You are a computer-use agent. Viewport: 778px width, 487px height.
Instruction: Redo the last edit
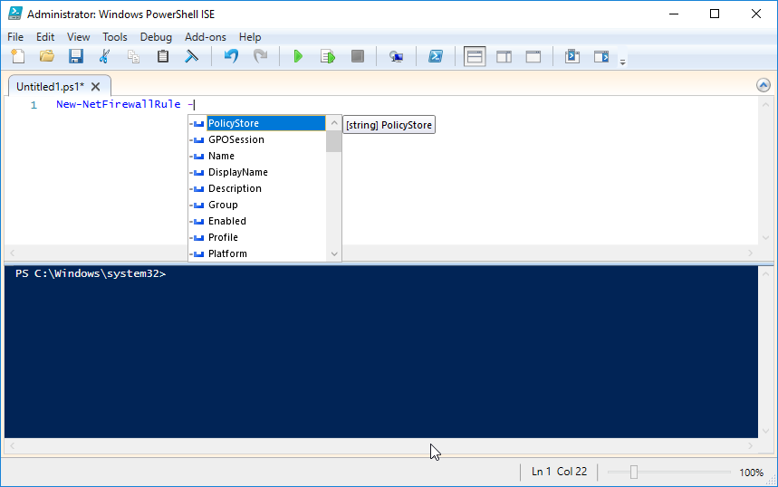pyautogui.click(x=260, y=56)
